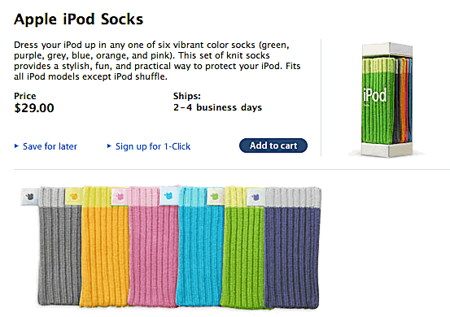450x317 pixels.
Task: Click the Apple iPod Socks heading
Action: 79,20
